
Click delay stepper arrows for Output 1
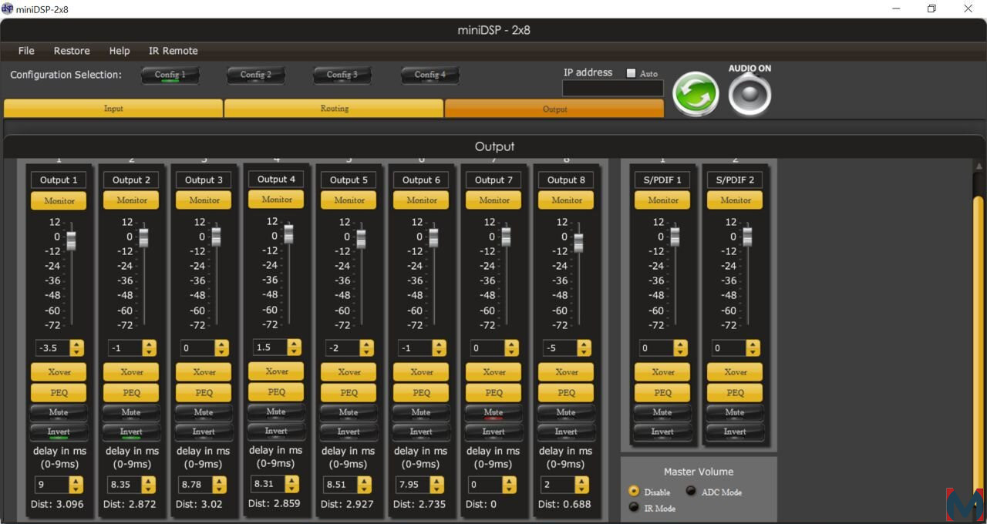click(x=76, y=485)
